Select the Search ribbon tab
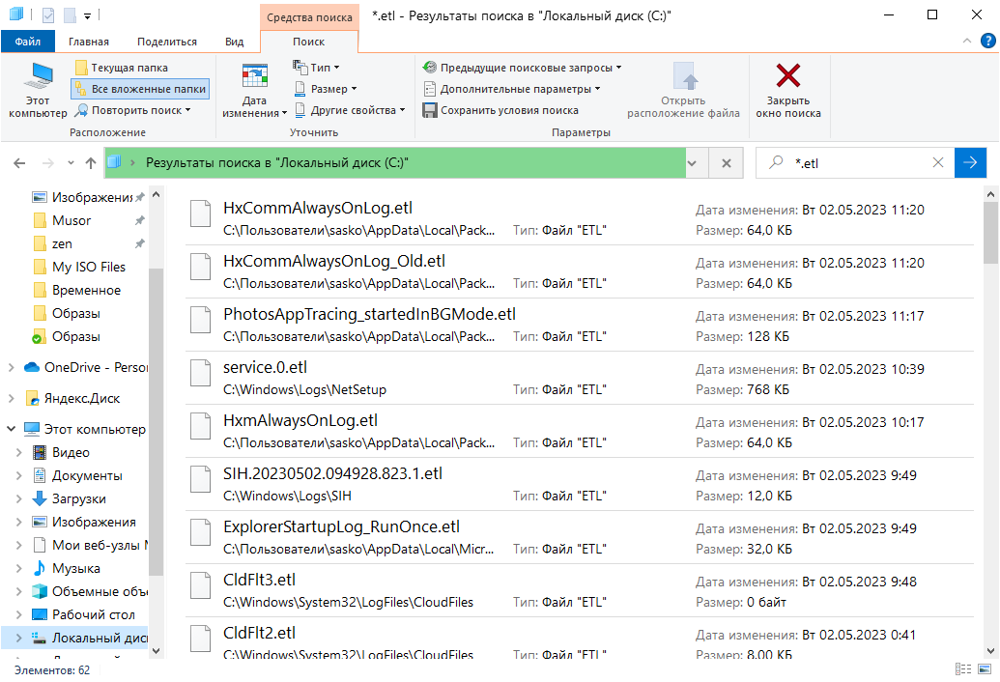 tap(308, 42)
